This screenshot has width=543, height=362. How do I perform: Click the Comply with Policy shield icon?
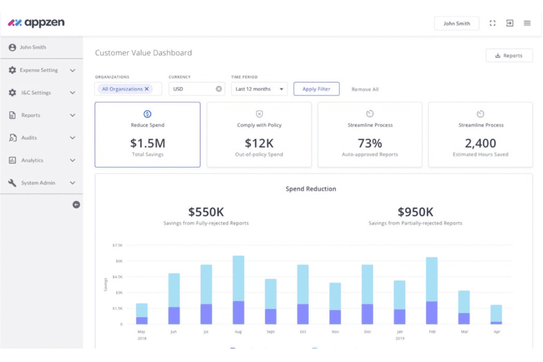[259, 114]
